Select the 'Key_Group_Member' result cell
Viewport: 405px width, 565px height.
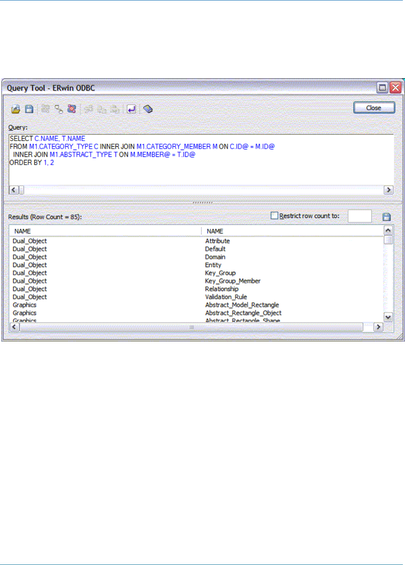point(233,281)
